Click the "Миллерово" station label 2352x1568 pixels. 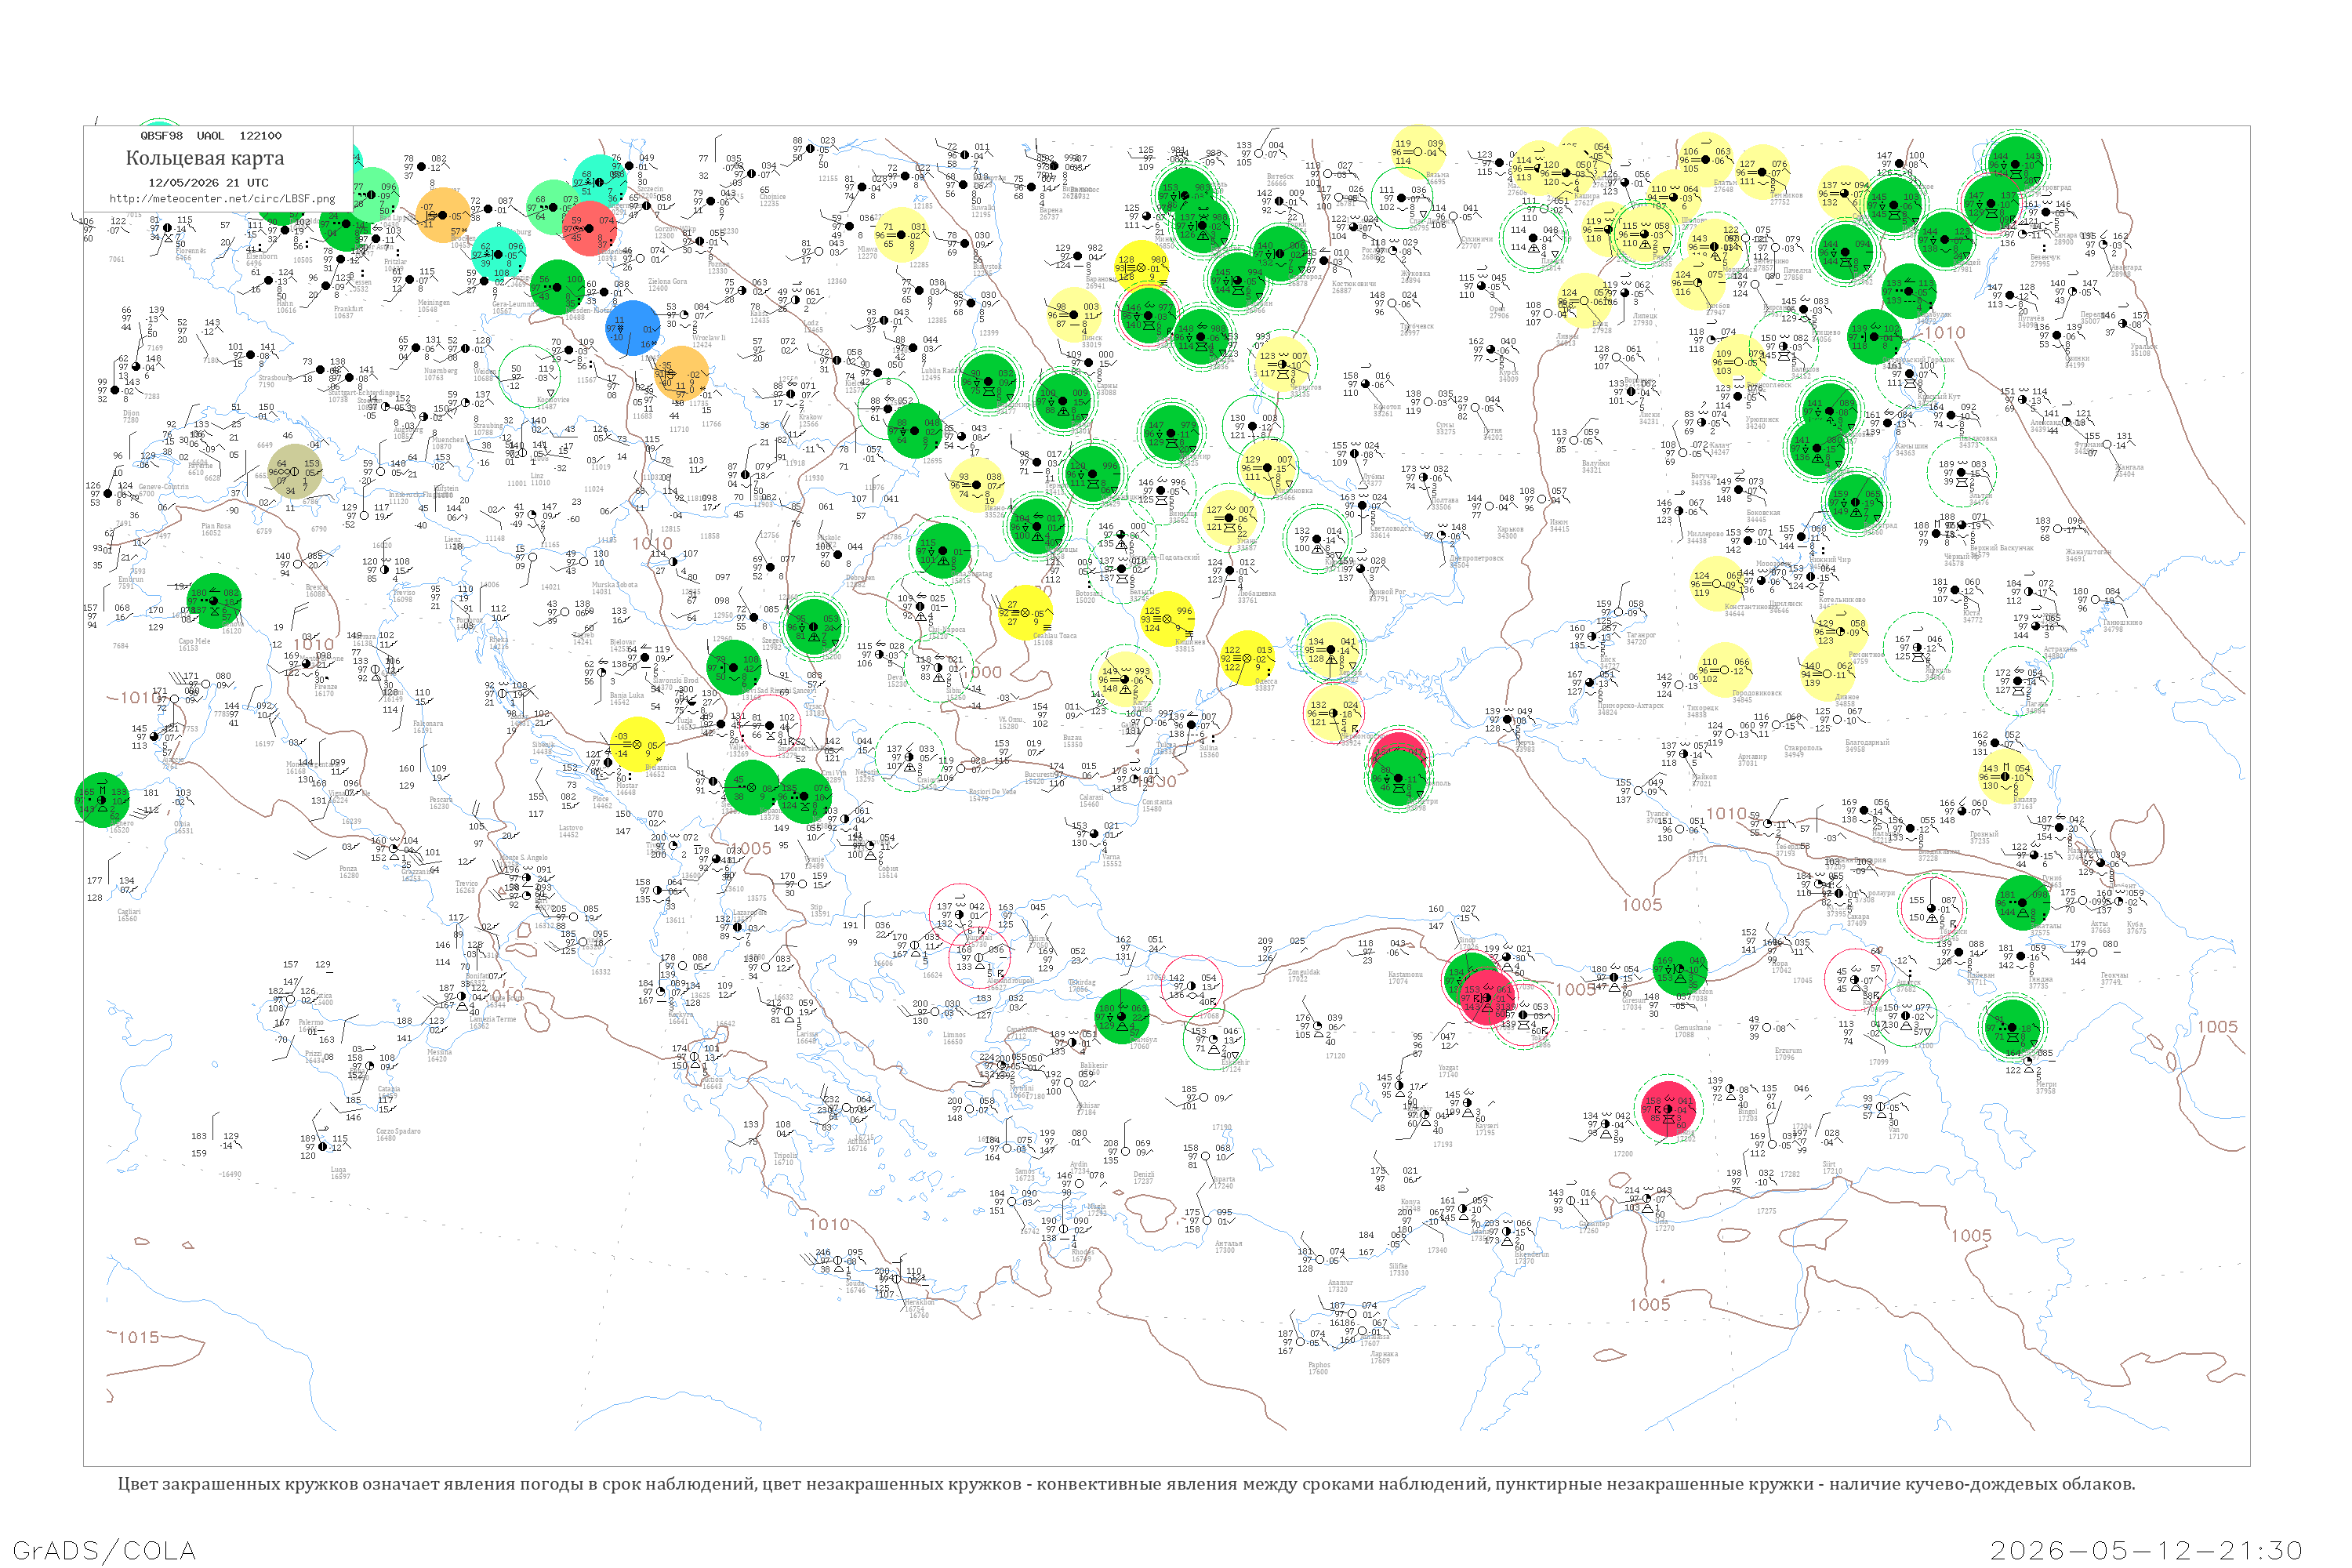[1707, 534]
